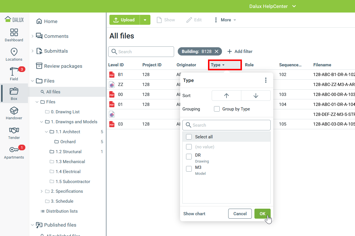The width and height of the screenshot is (355, 236).
Task: Open Type panel three-dot options menu
Action: coord(266,80)
